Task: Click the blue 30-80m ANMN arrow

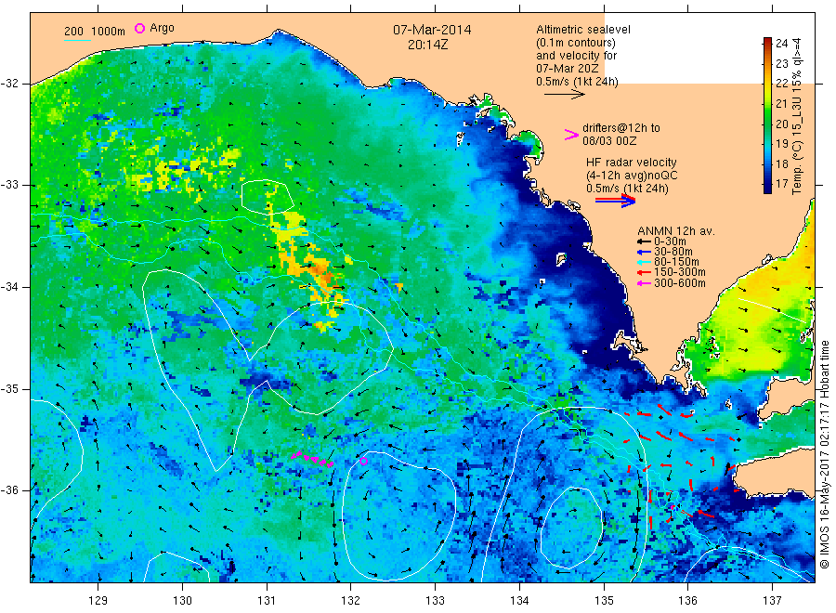Action: (x=644, y=252)
